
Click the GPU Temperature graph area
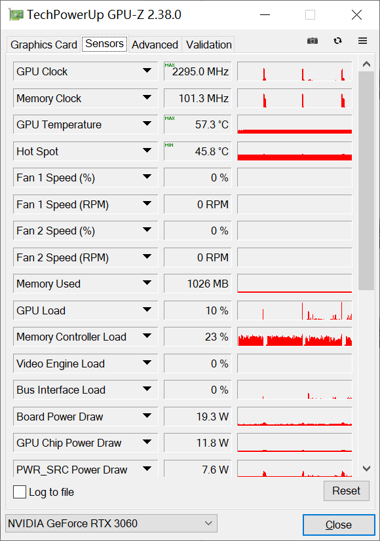tap(294, 124)
